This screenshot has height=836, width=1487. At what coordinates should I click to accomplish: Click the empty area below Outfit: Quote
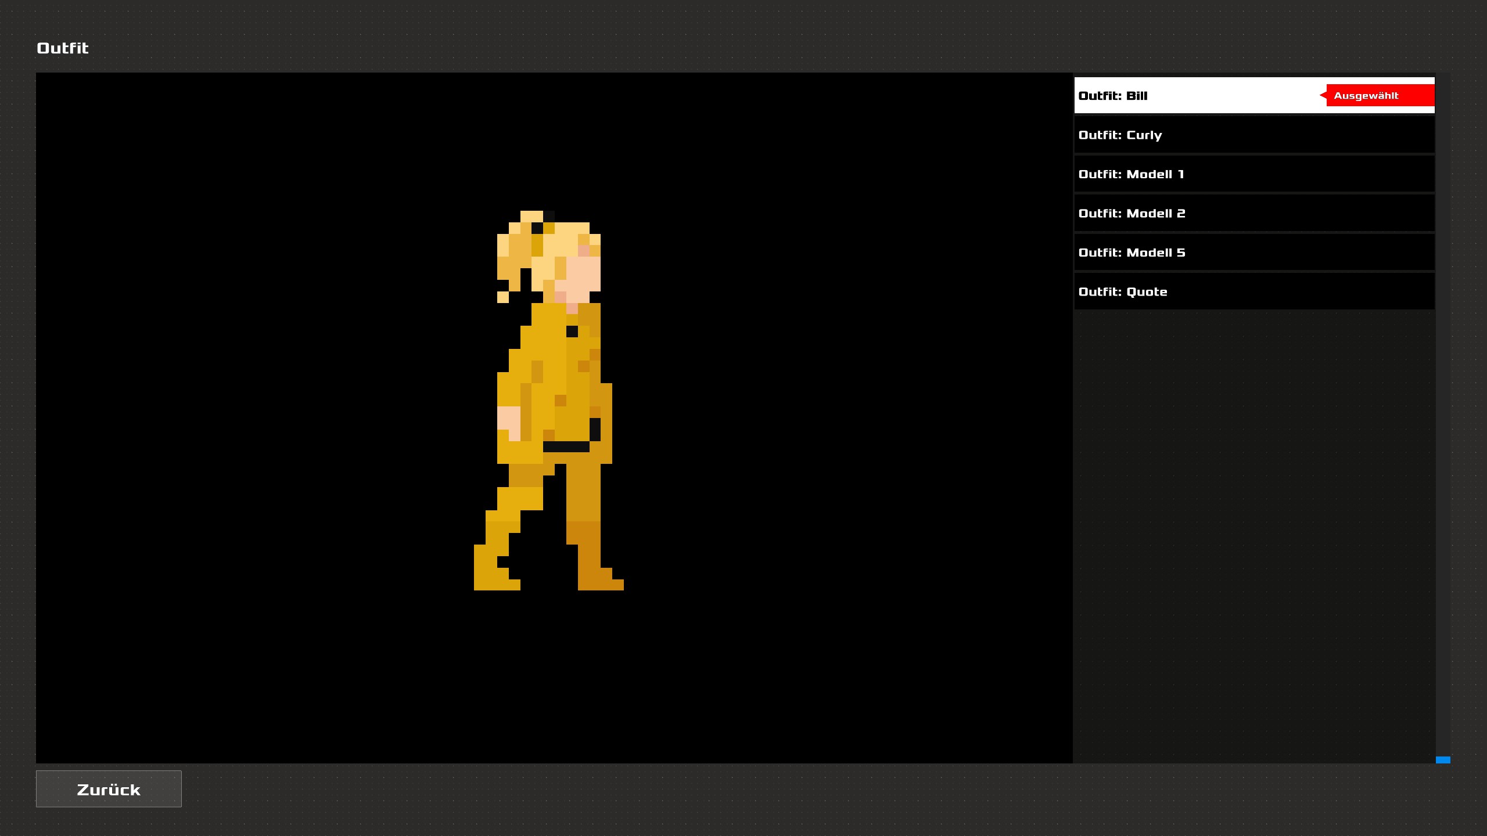pyautogui.click(x=1253, y=522)
